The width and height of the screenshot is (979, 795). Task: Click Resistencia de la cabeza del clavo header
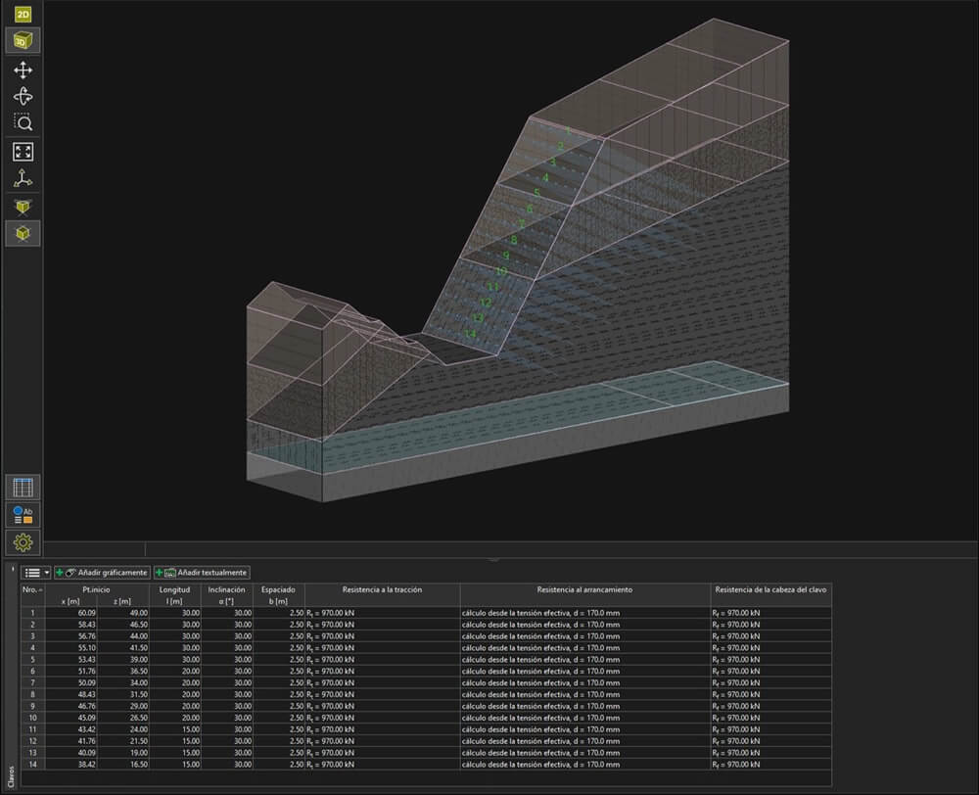point(770,595)
